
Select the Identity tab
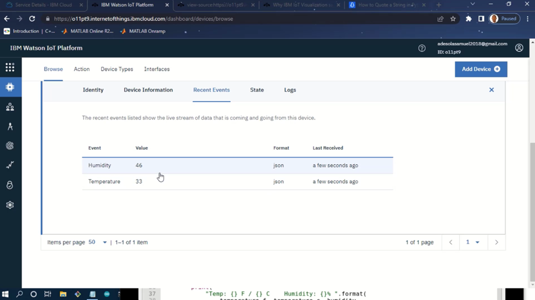[93, 90]
